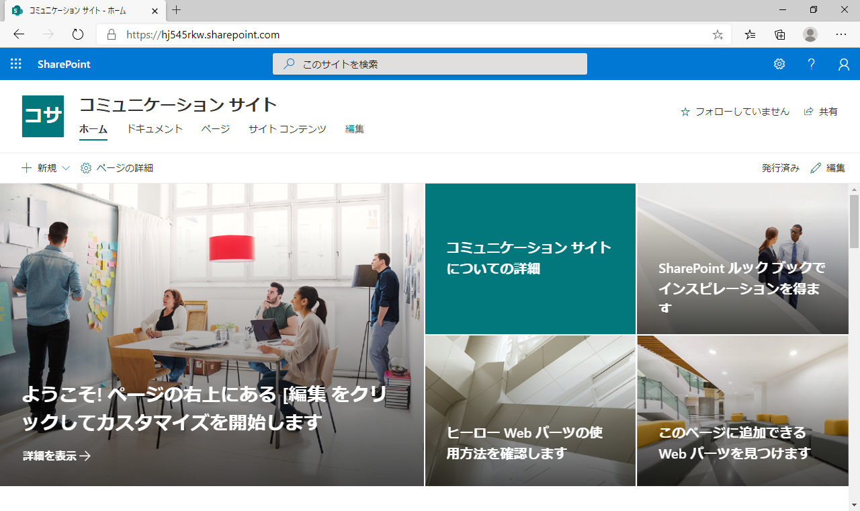This screenshot has width=860, height=511.
Task: Click the 発行済み status label
Action: click(x=781, y=168)
